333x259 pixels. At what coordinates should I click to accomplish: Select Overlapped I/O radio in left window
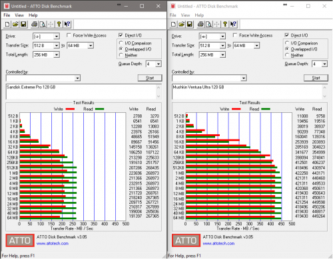point(121,48)
